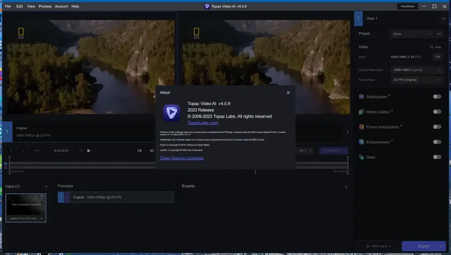Click the Export button
This screenshot has width=451, height=255.
click(x=423, y=246)
